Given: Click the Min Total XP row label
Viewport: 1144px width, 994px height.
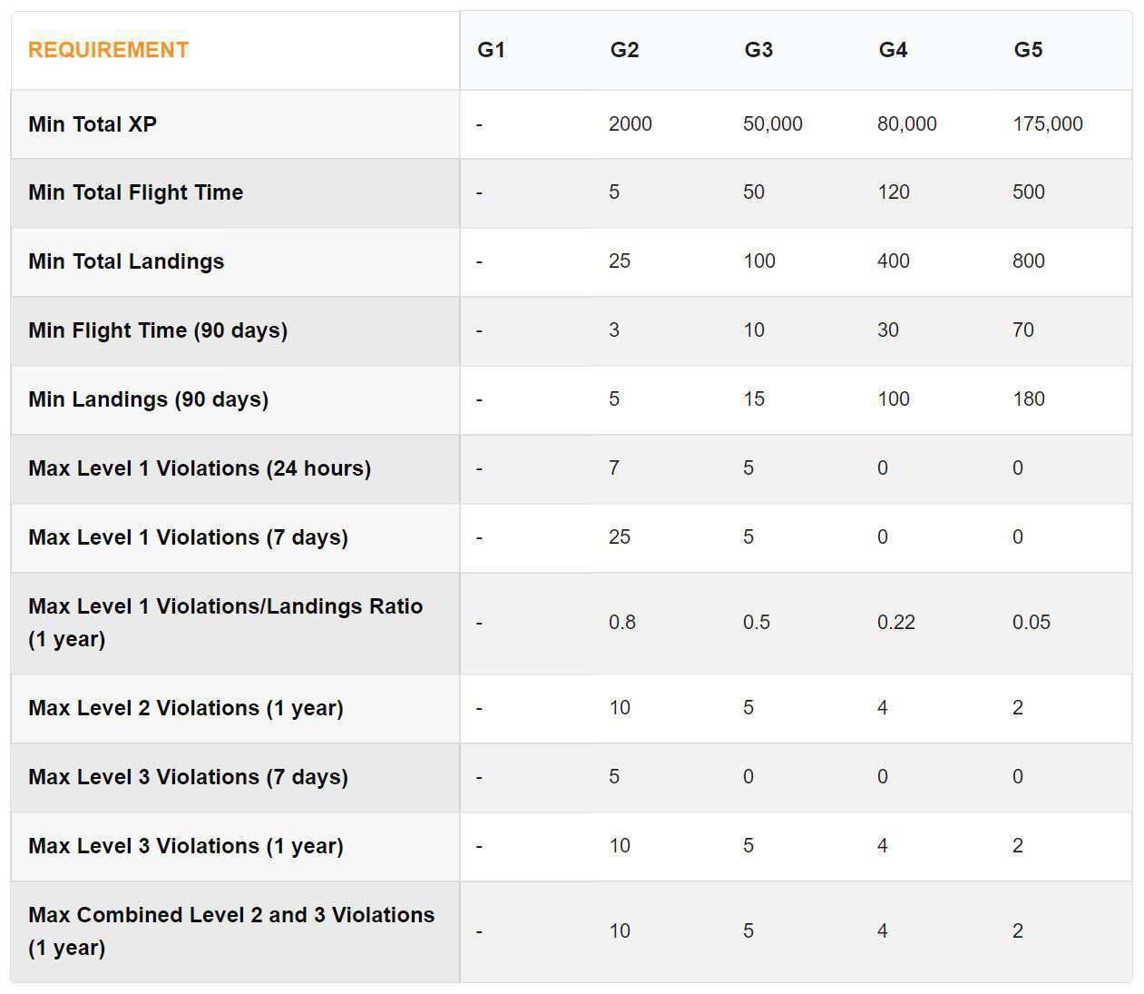Looking at the screenshot, I should pos(93,124).
